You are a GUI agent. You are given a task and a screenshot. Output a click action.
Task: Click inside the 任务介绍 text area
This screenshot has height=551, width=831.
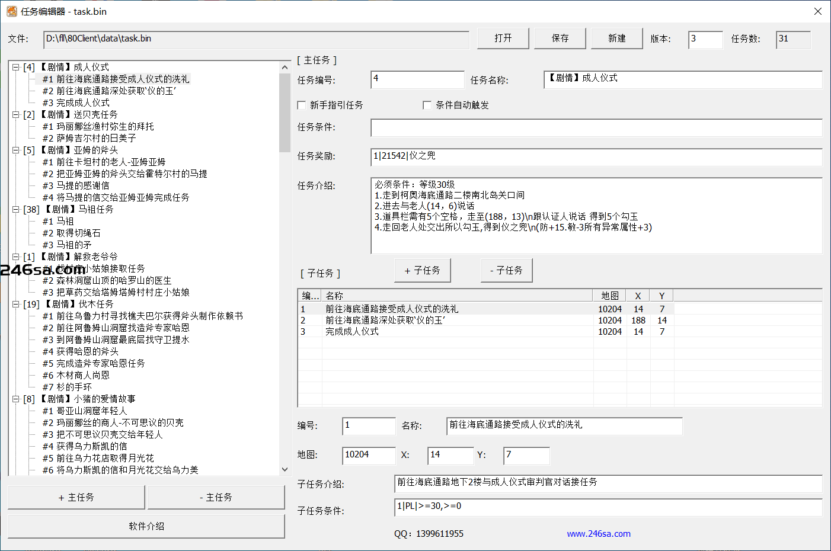pyautogui.click(x=597, y=216)
